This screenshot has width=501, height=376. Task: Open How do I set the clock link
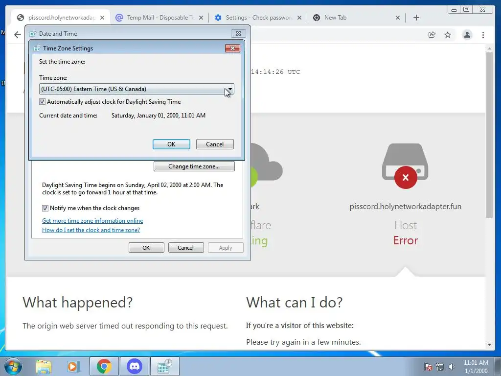tap(91, 230)
